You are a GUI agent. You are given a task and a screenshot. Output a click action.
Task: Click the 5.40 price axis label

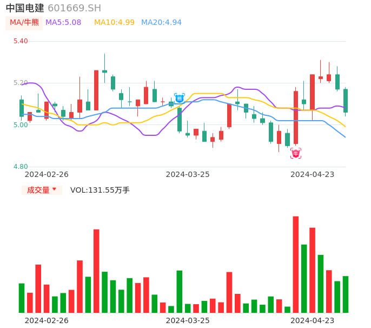(21, 41)
